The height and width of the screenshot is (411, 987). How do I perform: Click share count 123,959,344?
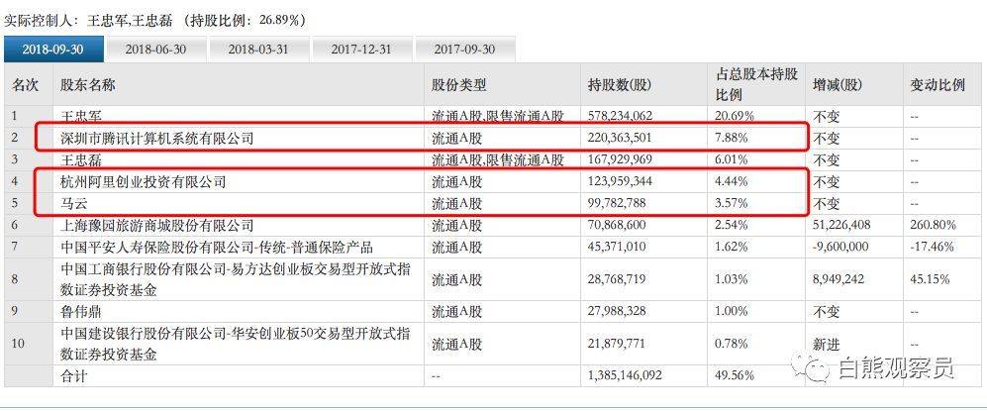click(x=620, y=182)
